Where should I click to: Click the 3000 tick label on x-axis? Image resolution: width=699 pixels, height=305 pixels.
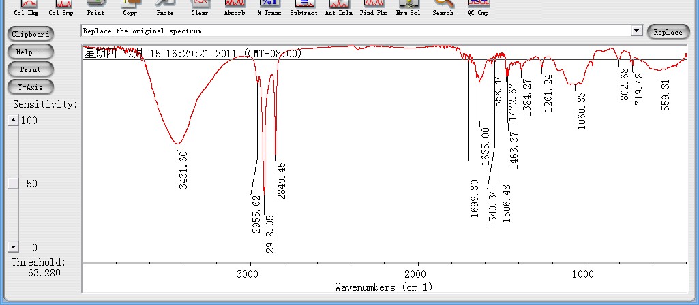[247, 274]
